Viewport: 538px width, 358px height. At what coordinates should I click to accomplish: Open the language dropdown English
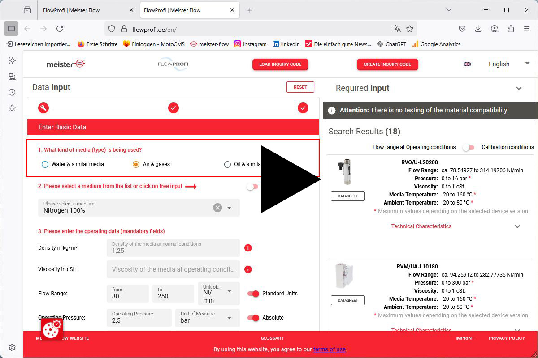508,64
